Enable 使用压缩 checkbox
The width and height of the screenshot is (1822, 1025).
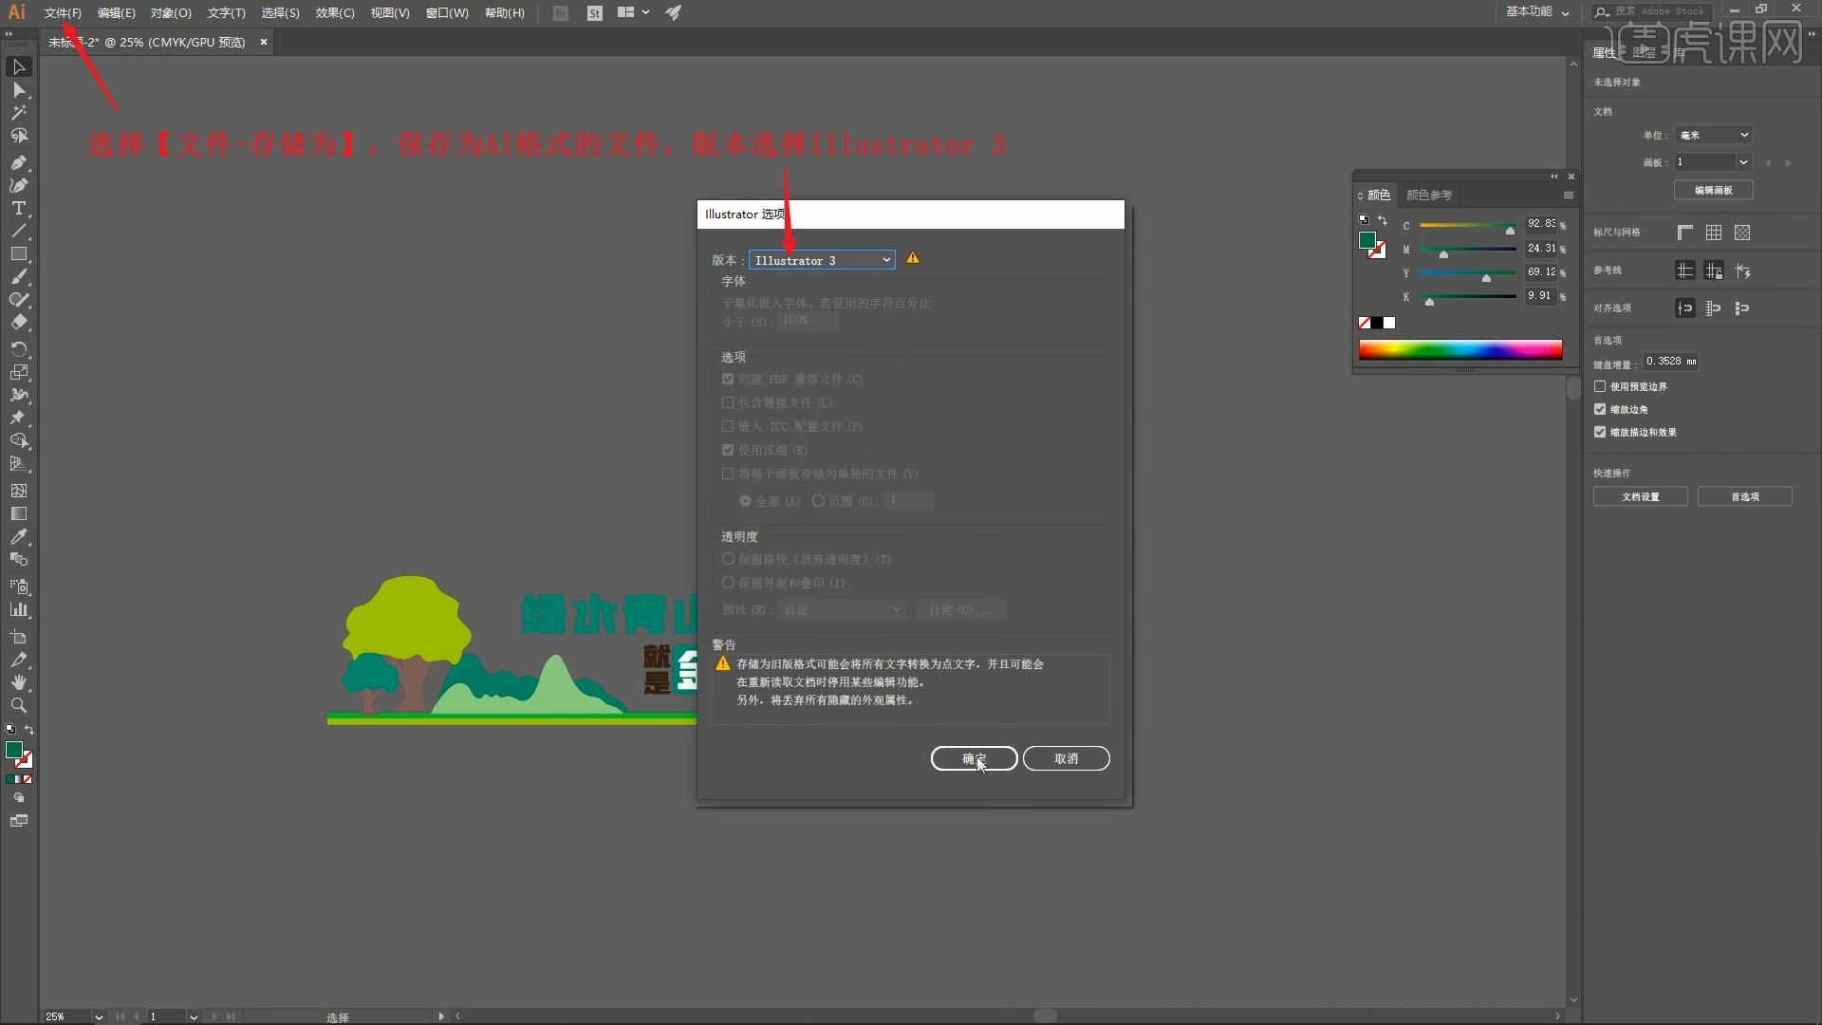click(727, 449)
